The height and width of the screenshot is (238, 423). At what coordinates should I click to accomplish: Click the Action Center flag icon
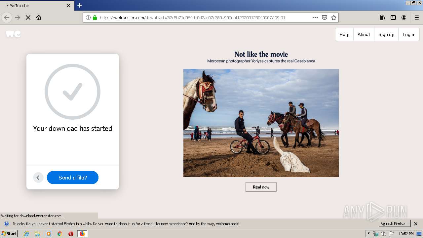coord(392,234)
